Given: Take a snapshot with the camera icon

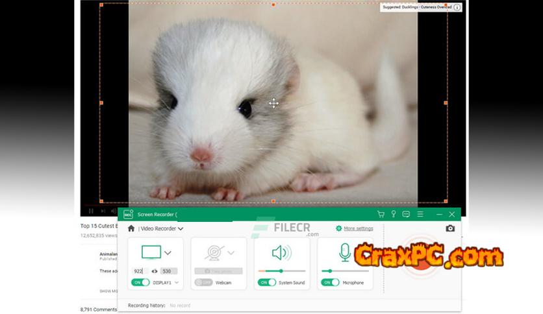Looking at the screenshot, I should pyautogui.click(x=450, y=228).
